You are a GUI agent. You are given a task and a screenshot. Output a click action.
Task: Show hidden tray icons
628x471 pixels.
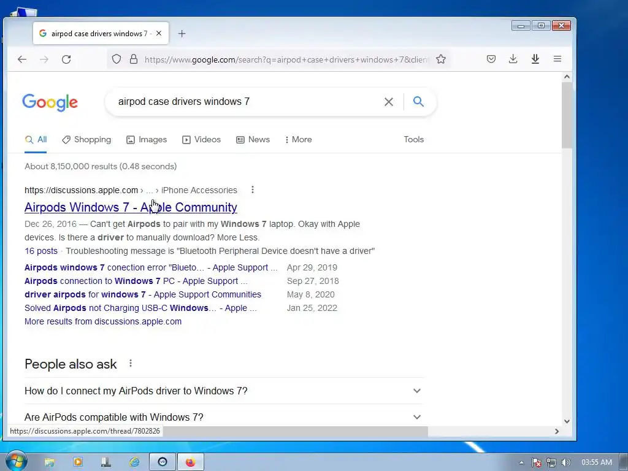[x=521, y=462]
